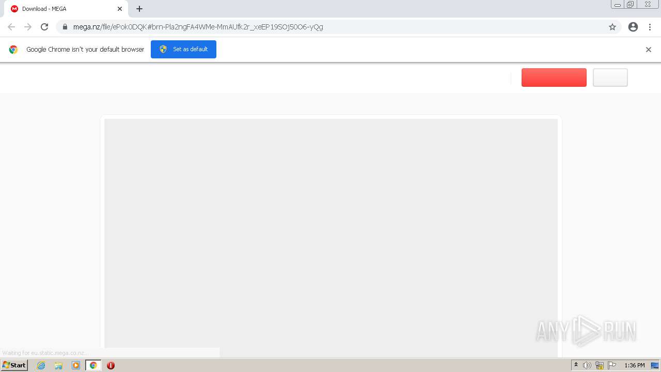Open the red antivirus taskbar icon
The image size is (661, 372).
point(111,365)
